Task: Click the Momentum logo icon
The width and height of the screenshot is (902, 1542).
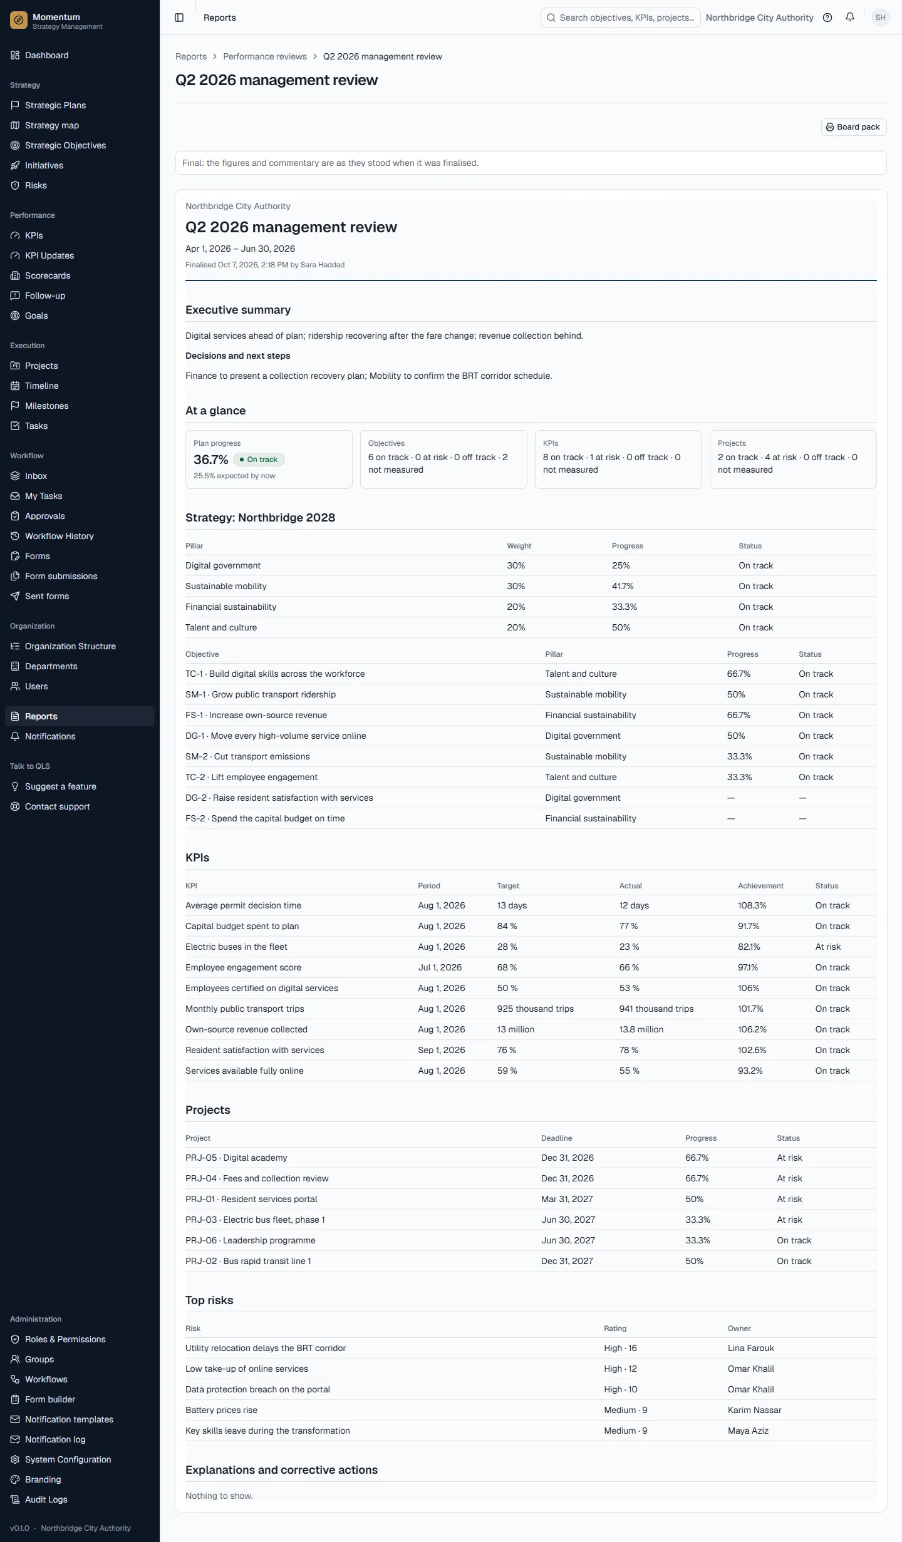Action: tap(19, 21)
